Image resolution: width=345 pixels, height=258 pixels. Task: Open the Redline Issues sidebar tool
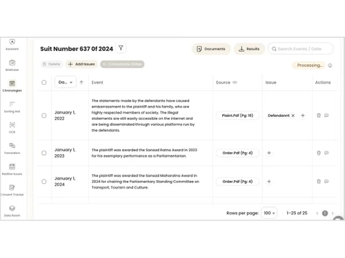coord(12,169)
